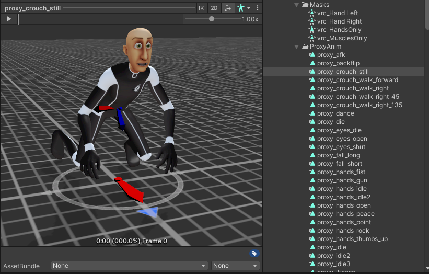The height and width of the screenshot is (274, 429).
Task: Select the proxy_hands_idle clip
Action: (342, 189)
